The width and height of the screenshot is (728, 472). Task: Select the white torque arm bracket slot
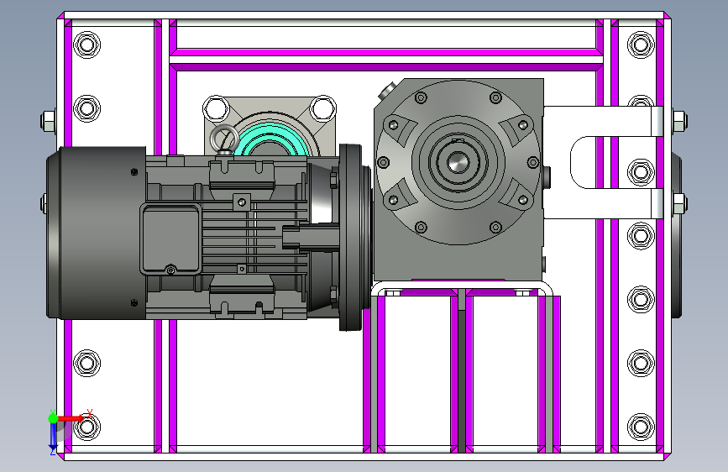click(x=604, y=162)
